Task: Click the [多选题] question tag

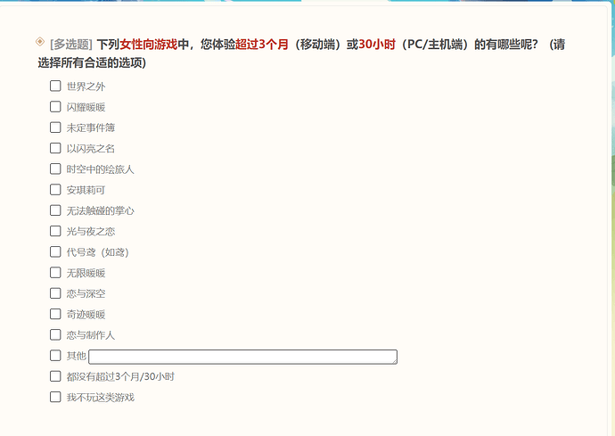Action: tap(70, 44)
